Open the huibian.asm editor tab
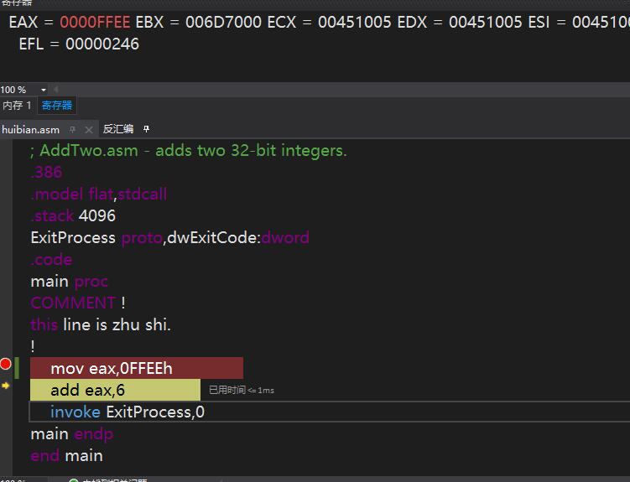630x482 pixels. (30, 130)
